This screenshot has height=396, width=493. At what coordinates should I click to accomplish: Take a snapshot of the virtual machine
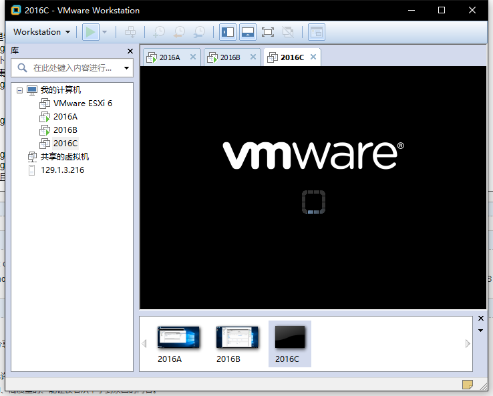point(159,32)
